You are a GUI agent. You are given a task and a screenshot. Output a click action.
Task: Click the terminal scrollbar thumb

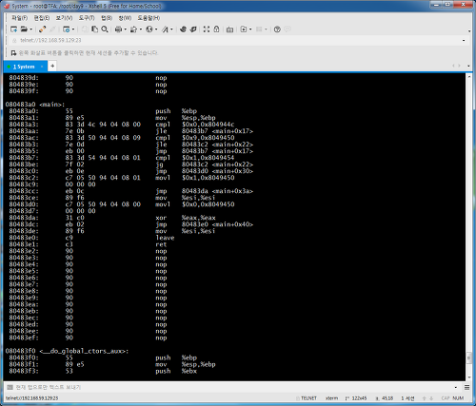click(469, 358)
